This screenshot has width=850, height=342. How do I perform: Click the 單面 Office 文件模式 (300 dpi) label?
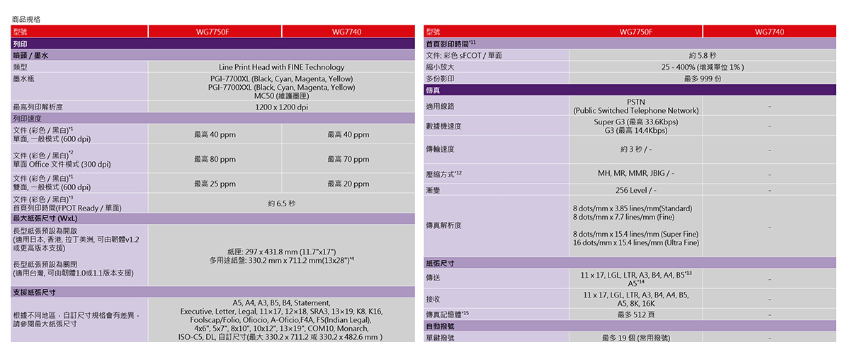(x=62, y=164)
